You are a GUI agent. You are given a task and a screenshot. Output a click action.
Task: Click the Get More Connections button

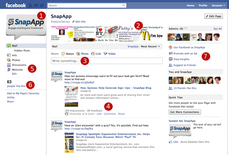coord(185,112)
